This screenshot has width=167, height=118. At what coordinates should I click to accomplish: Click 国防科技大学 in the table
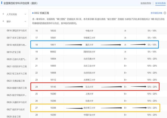[x=89, y=52]
